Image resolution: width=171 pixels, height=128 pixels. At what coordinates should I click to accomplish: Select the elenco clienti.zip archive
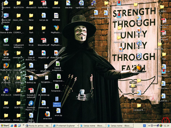coord(31,115)
